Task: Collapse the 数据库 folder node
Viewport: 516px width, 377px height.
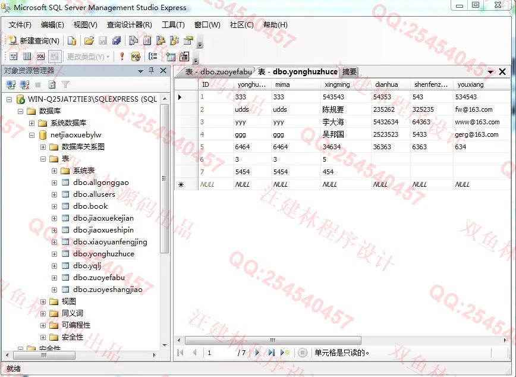Action: coord(20,111)
